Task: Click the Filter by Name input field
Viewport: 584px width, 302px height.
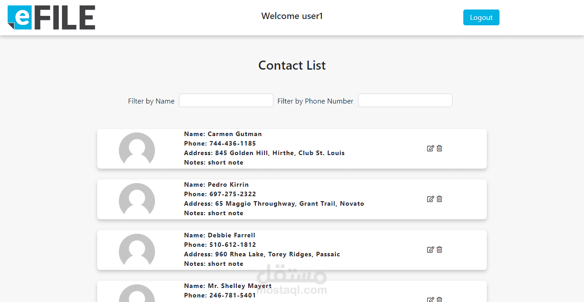Action: click(226, 100)
